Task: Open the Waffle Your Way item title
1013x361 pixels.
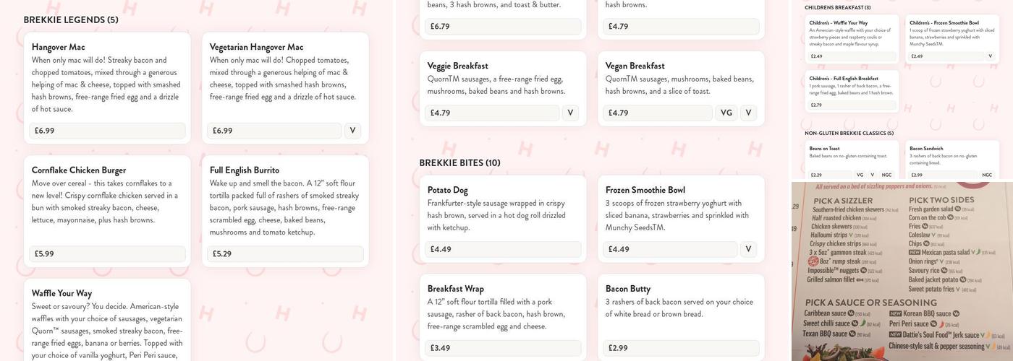Action: point(62,293)
